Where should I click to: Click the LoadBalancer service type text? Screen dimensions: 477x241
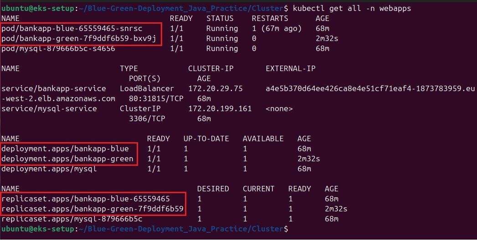pos(147,88)
